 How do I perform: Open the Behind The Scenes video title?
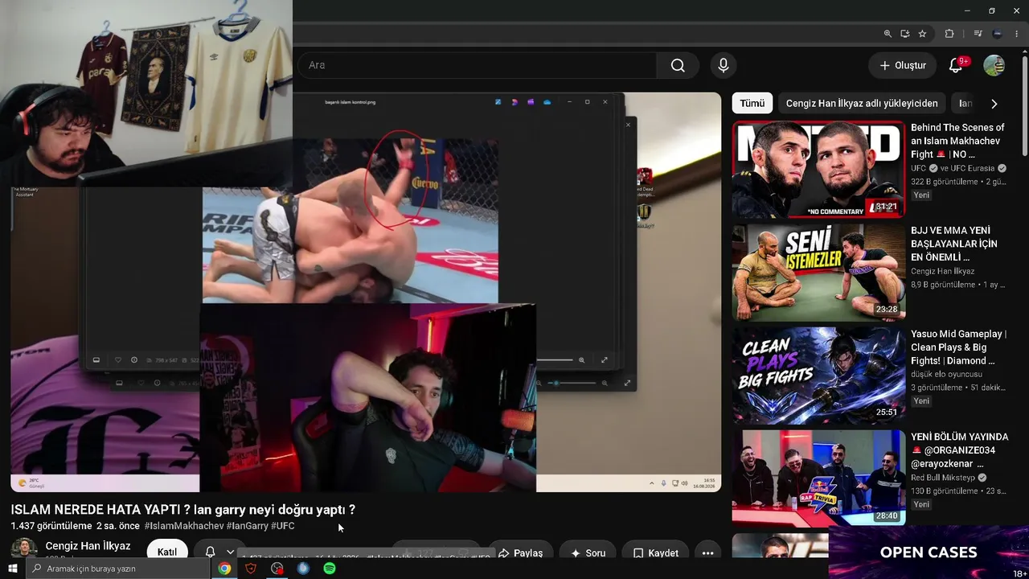point(958,141)
